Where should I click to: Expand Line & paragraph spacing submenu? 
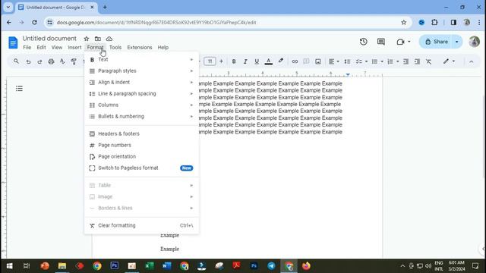coord(141,93)
